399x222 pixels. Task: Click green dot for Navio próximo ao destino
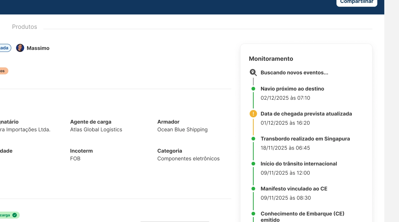pyautogui.click(x=253, y=89)
